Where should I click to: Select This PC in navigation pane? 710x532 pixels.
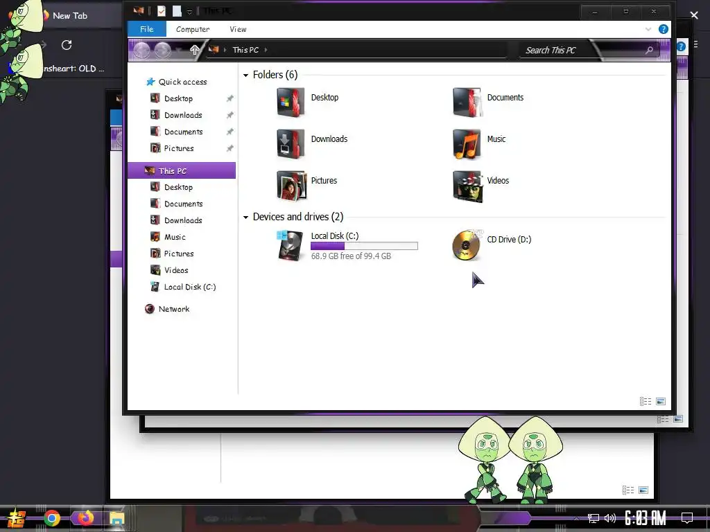(x=182, y=170)
